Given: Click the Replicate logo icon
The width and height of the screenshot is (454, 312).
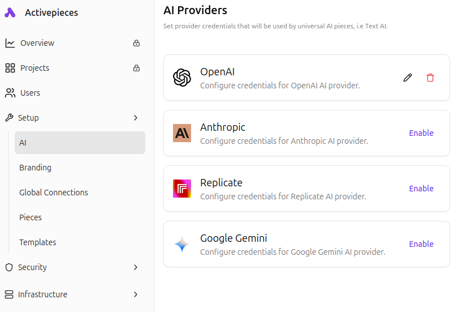Looking at the screenshot, I should [182, 189].
